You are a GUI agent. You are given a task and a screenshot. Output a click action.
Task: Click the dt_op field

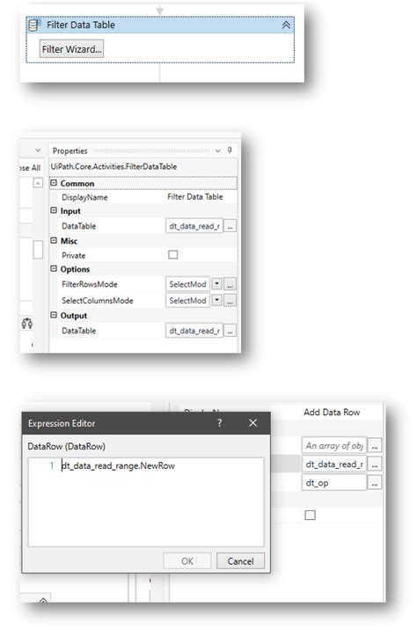tap(334, 483)
